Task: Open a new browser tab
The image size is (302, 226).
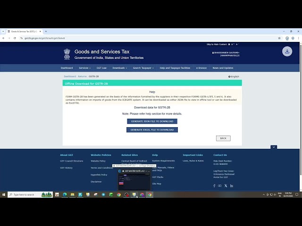Action: [46, 32]
